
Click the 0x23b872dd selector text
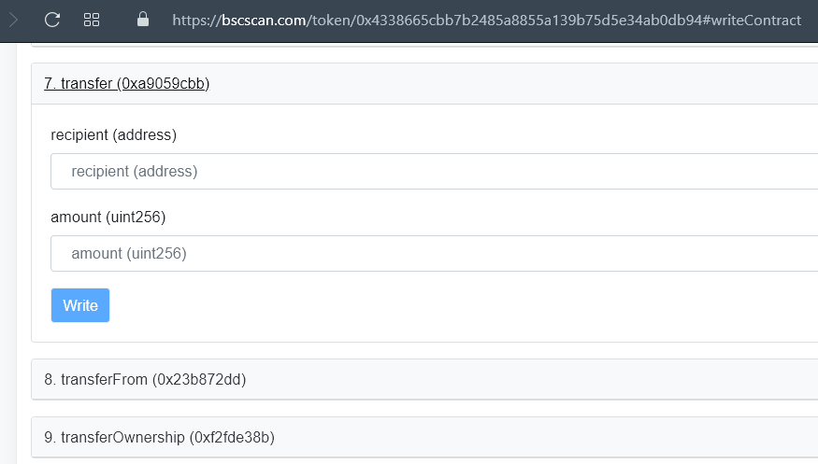coord(199,379)
